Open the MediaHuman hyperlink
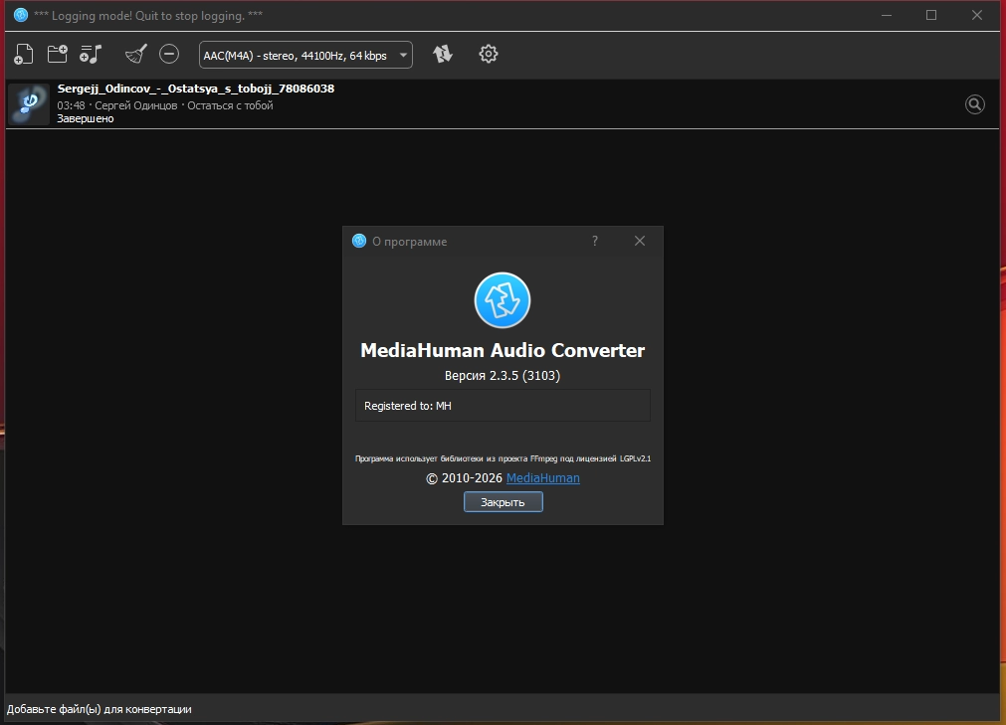This screenshot has width=1006, height=725. click(542, 478)
